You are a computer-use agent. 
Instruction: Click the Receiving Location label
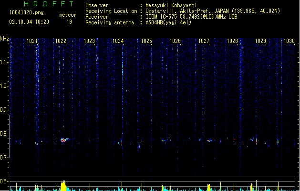point(111,11)
